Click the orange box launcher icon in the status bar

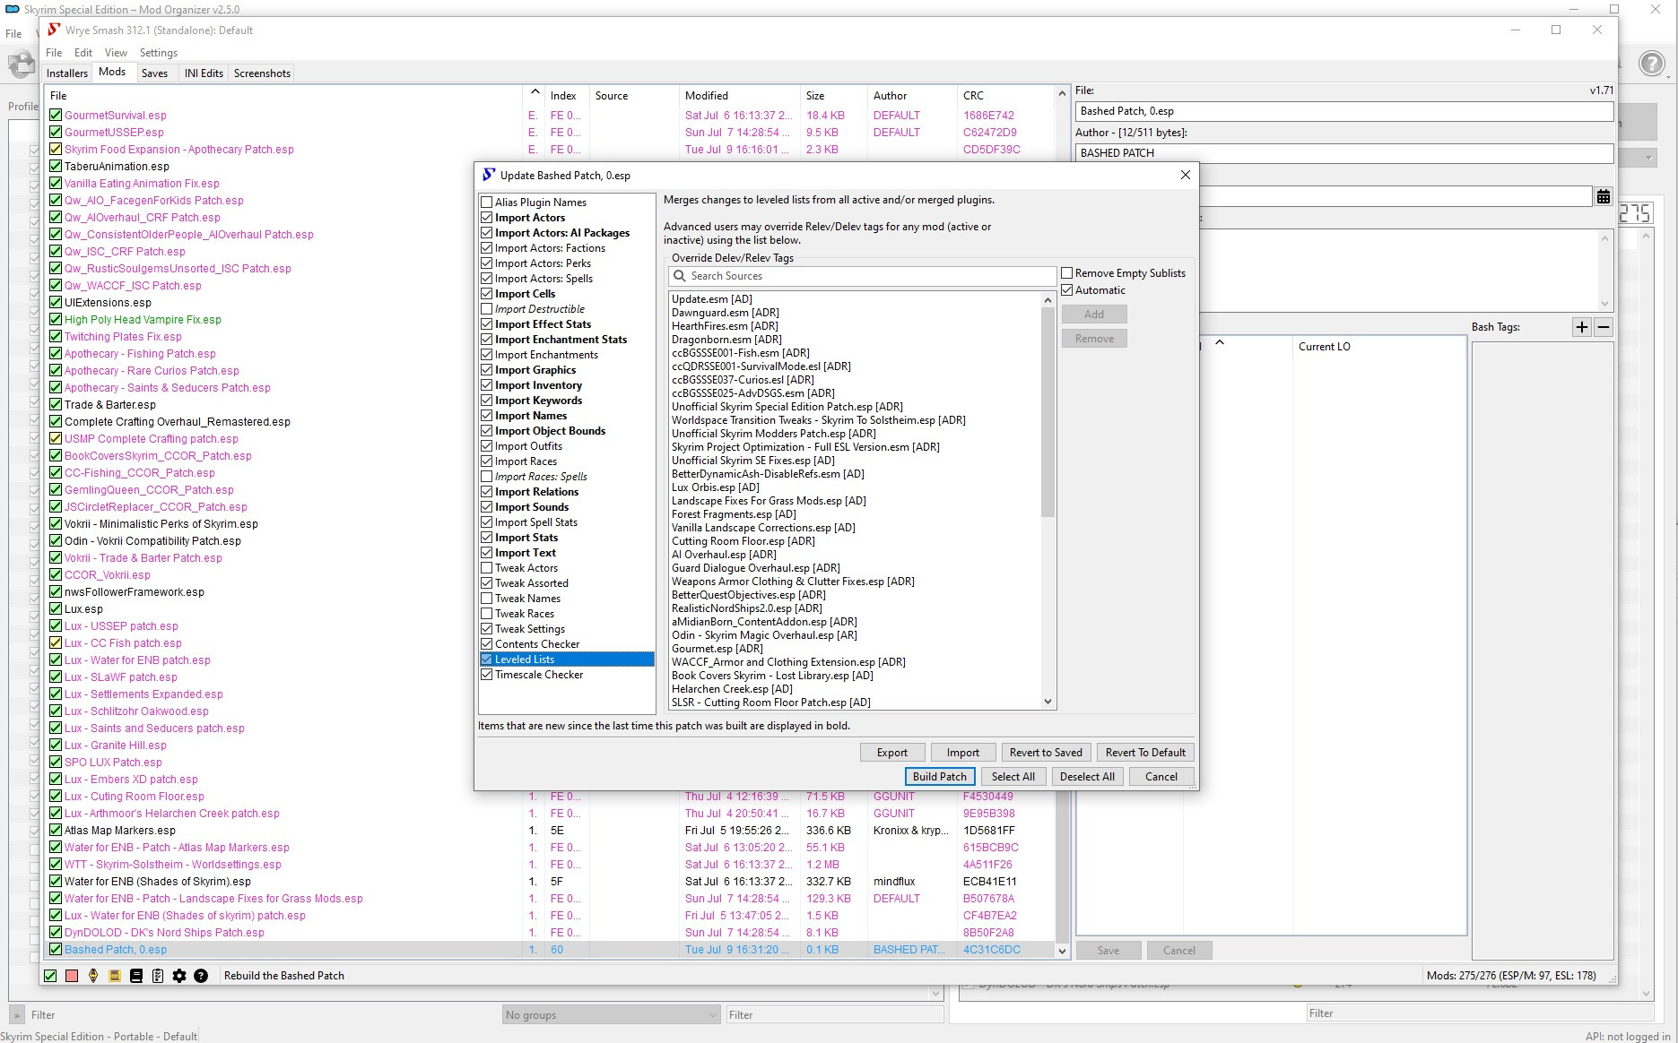click(115, 976)
